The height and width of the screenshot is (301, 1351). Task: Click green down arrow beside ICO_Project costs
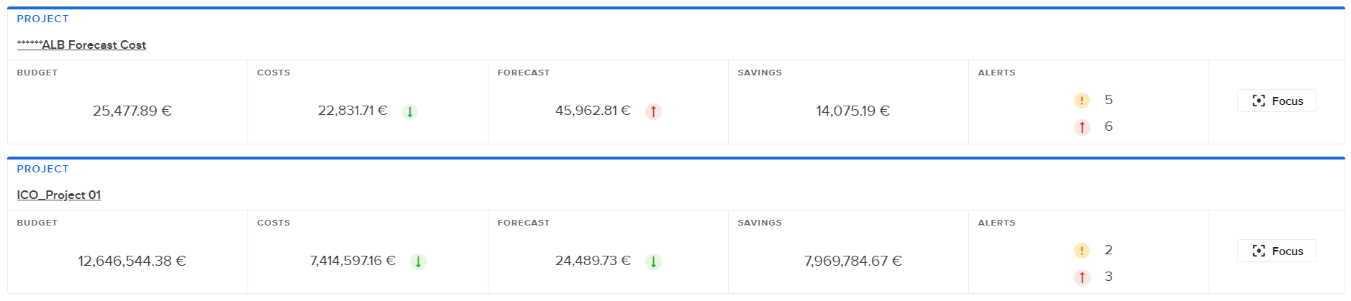418,261
